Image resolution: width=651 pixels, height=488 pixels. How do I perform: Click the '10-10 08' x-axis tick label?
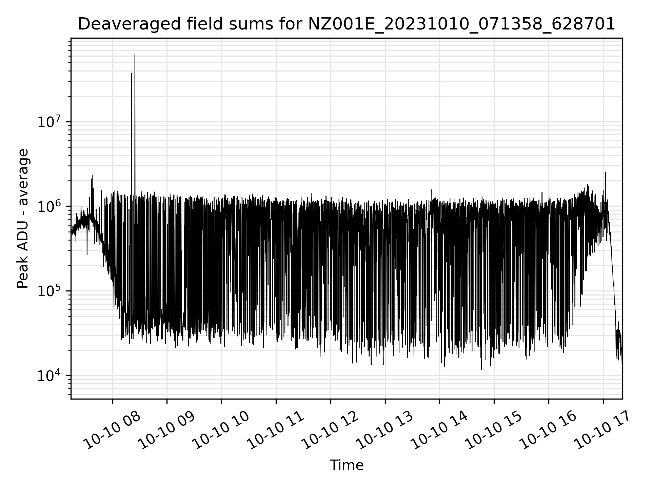click(x=112, y=430)
